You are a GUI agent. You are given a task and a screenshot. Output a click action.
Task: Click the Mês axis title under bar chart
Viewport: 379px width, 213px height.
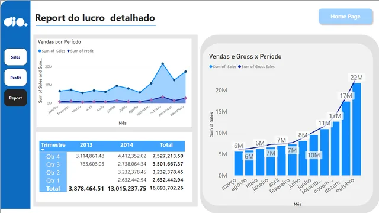click(x=297, y=204)
